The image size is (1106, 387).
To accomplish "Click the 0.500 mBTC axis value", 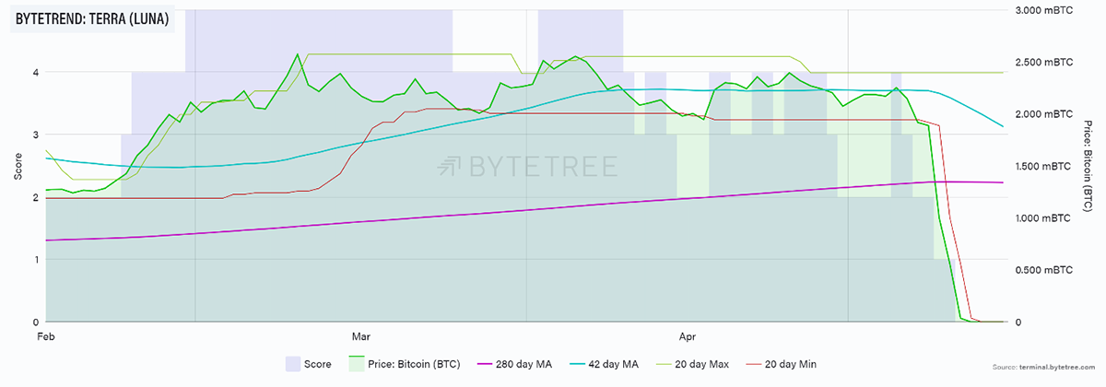I will point(1043,270).
